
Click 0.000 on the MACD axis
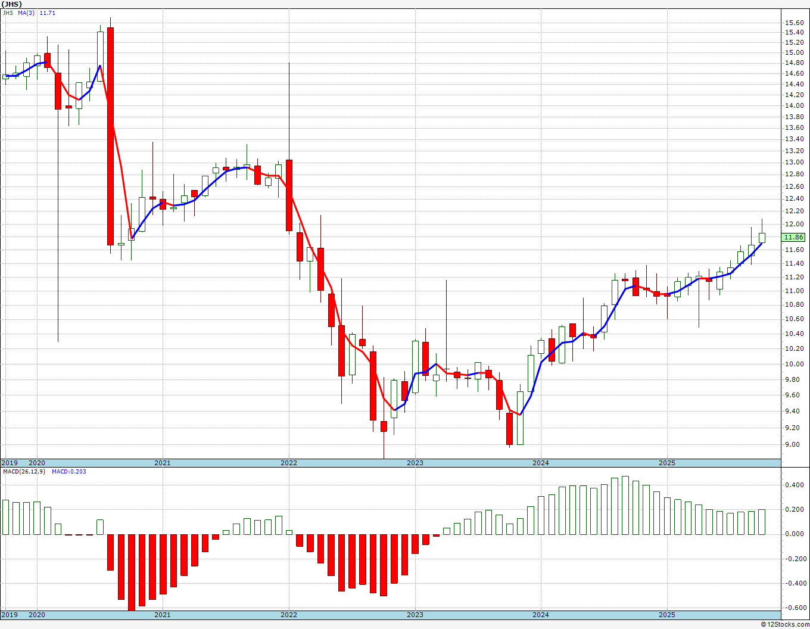click(x=795, y=534)
